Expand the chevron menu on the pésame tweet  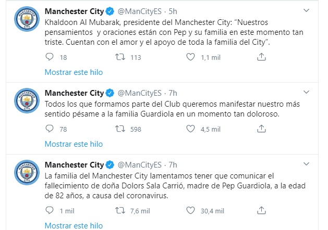click(306, 92)
